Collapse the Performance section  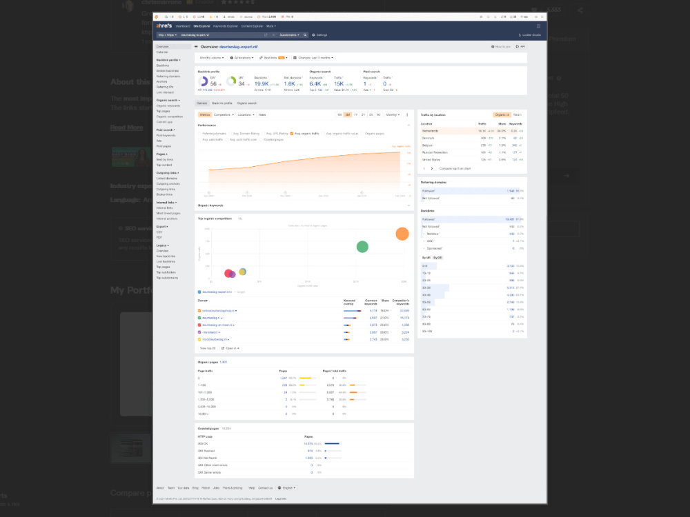pos(408,125)
